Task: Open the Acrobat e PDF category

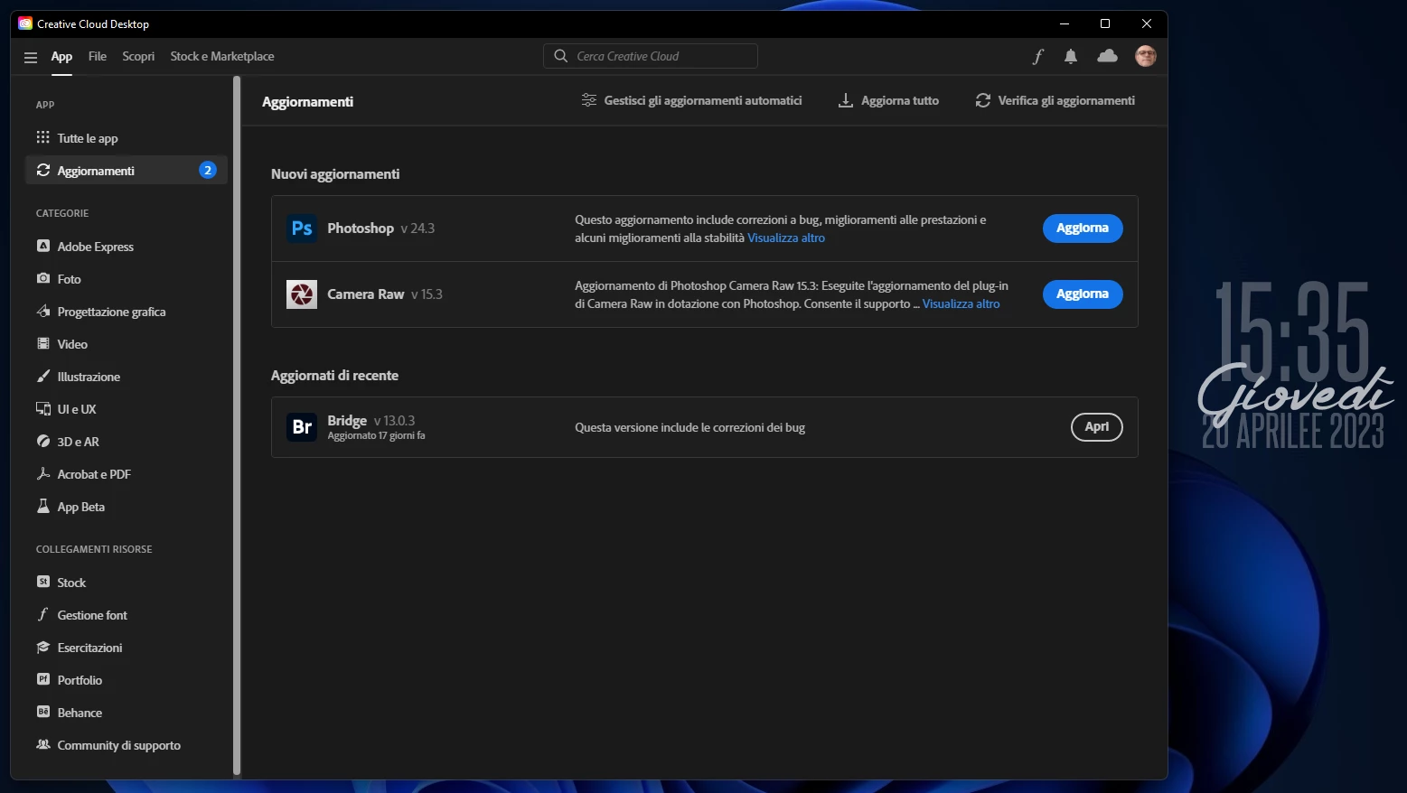Action: click(x=126, y=474)
